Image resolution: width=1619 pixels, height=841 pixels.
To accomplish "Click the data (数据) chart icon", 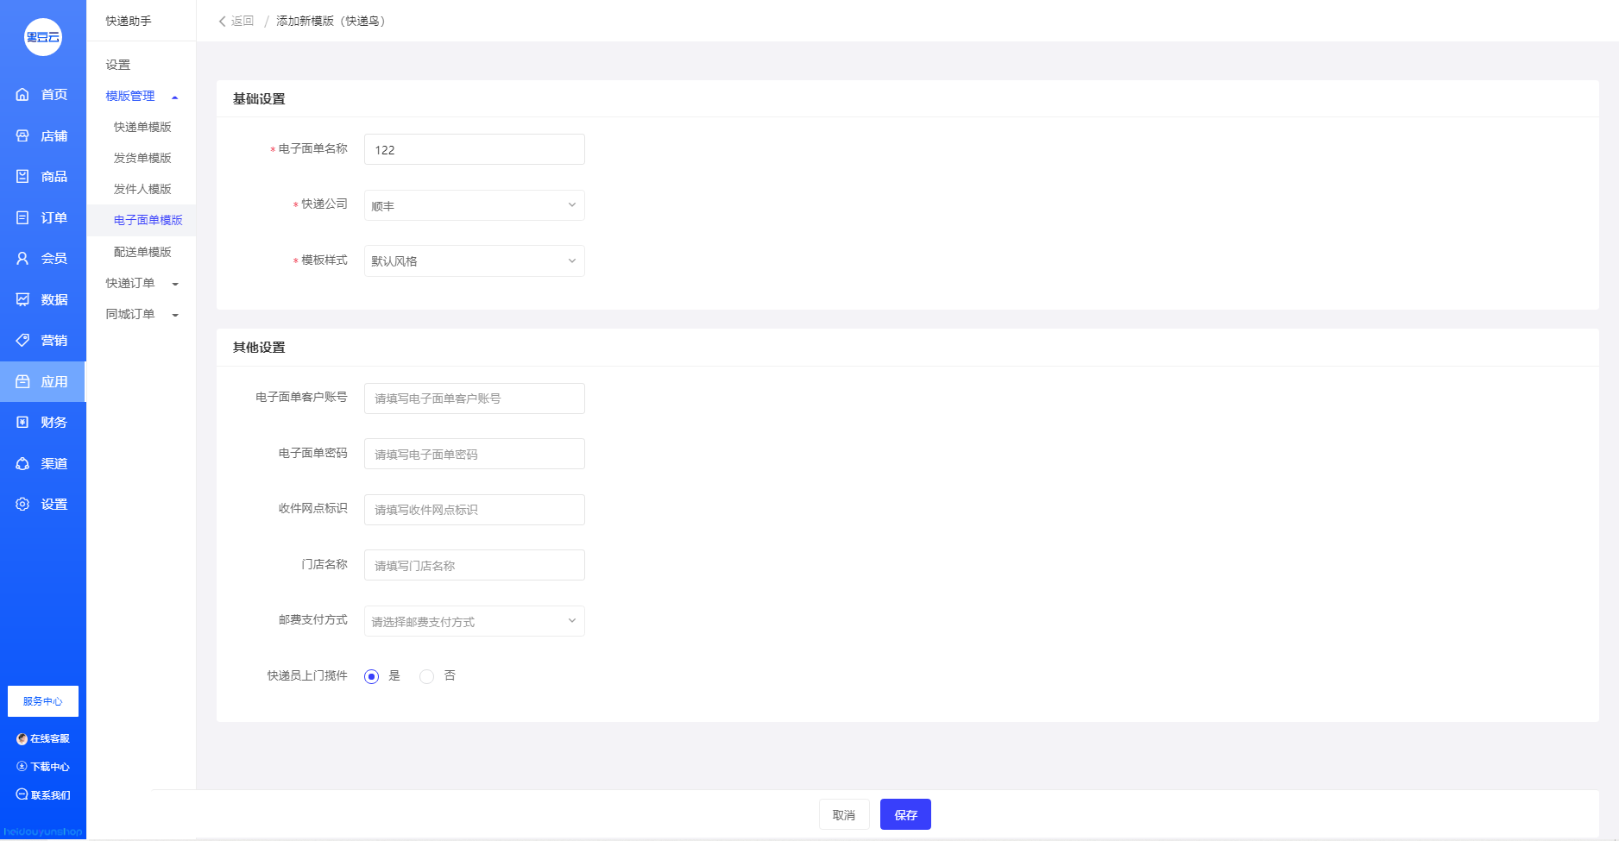I will [x=22, y=300].
